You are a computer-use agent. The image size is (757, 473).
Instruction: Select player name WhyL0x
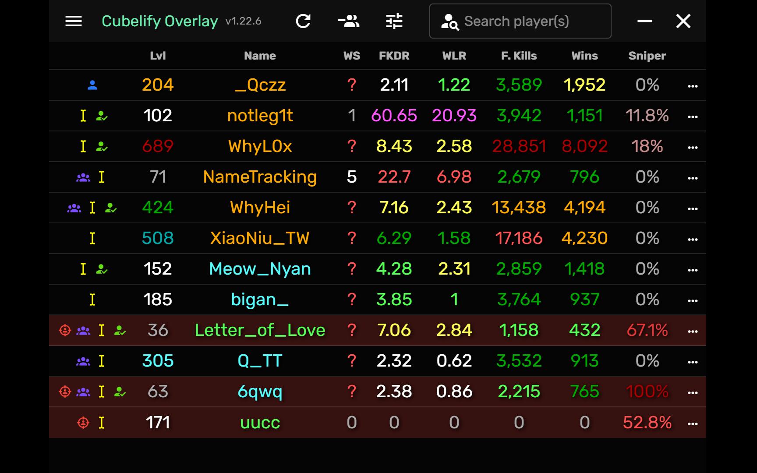[x=260, y=146]
